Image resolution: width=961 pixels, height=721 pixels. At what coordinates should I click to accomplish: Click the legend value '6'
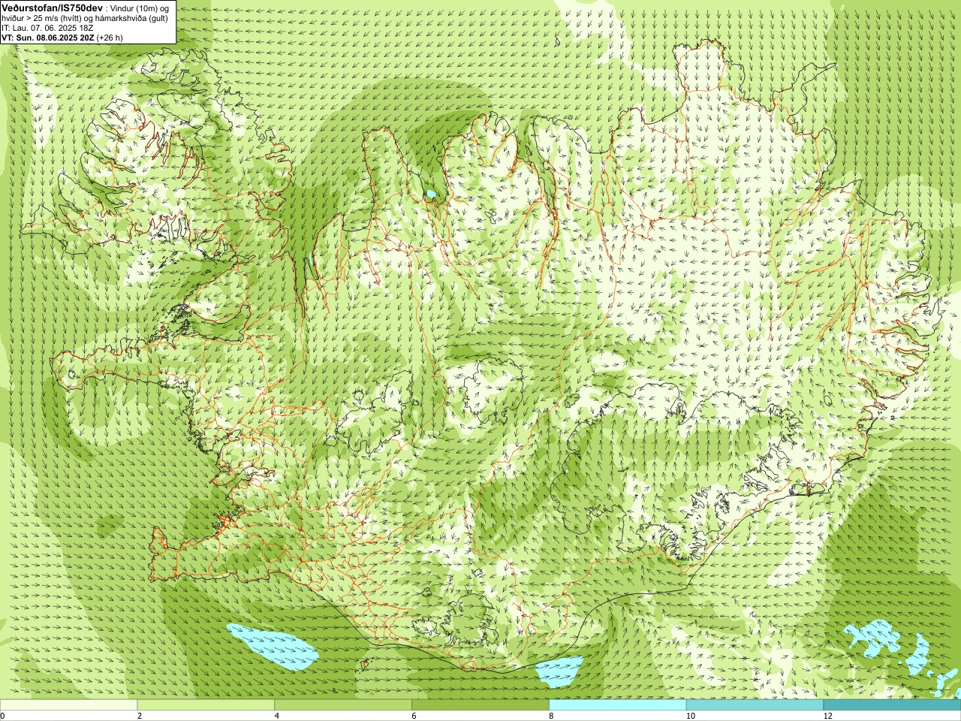(414, 716)
